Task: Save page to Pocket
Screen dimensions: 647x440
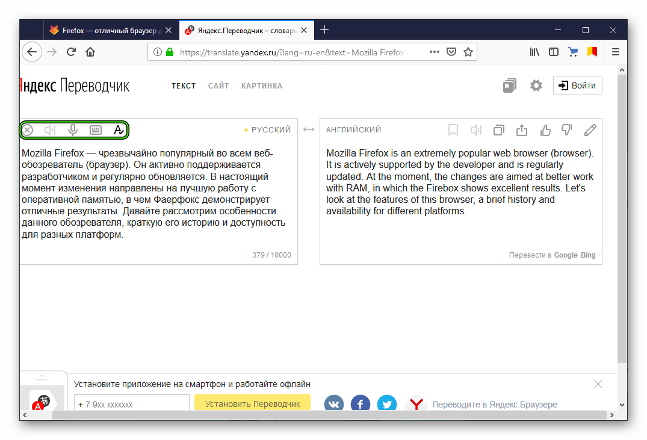Action: (x=451, y=52)
